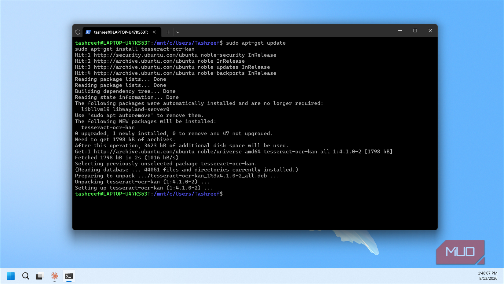Screen dimensions: 504x284
Task: Open Task View from the taskbar
Action: tap(40, 276)
